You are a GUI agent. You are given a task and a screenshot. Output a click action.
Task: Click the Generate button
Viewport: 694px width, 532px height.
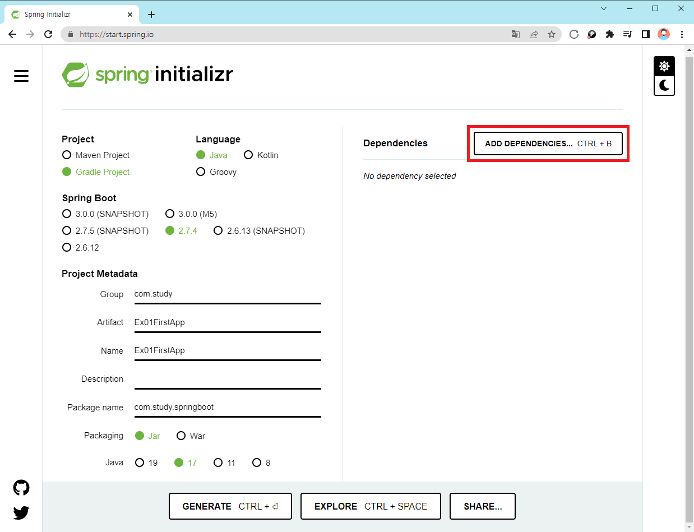click(230, 506)
